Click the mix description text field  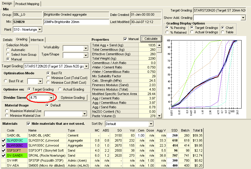pyautogui.click(x=76, y=22)
